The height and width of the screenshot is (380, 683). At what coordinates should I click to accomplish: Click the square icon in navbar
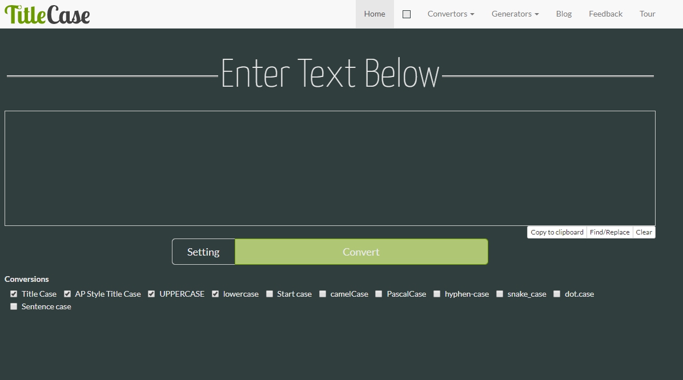pyautogui.click(x=407, y=14)
